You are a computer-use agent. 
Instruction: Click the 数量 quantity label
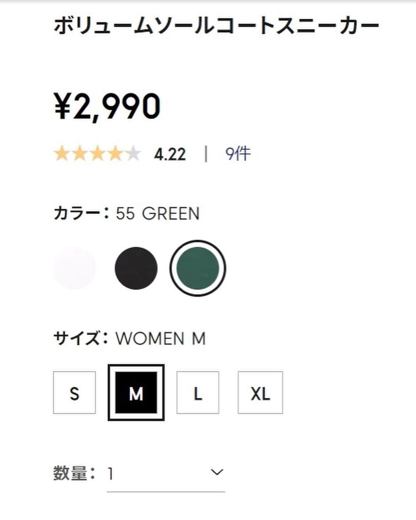(x=70, y=473)
